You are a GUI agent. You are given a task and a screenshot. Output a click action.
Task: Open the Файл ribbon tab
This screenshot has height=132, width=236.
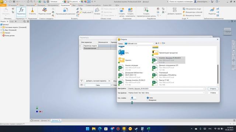(x=3, y=5)
